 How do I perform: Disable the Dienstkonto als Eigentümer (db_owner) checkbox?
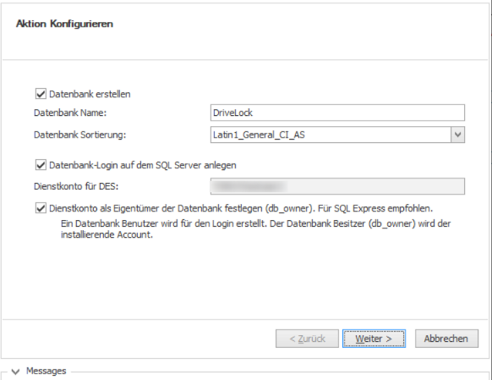tap(41, 208)
